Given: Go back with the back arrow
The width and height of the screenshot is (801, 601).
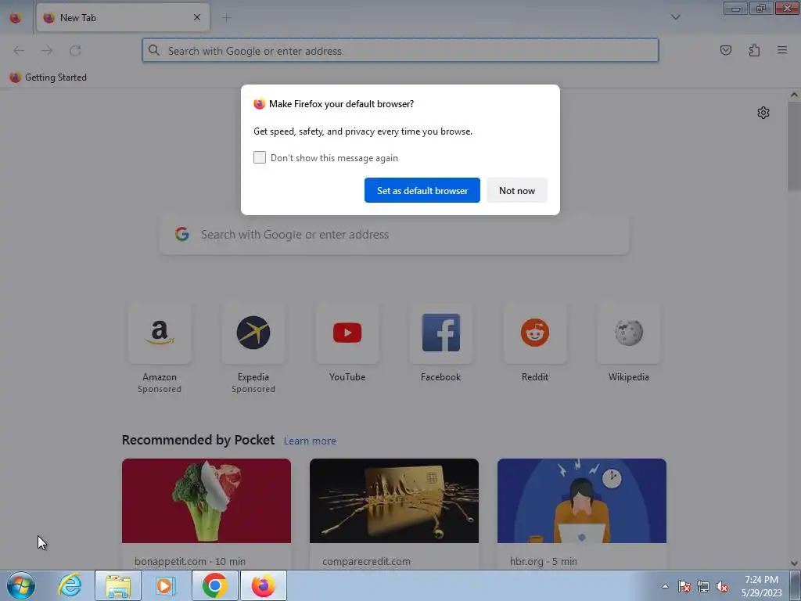Looking at the screenshot, I should point(19,51).
